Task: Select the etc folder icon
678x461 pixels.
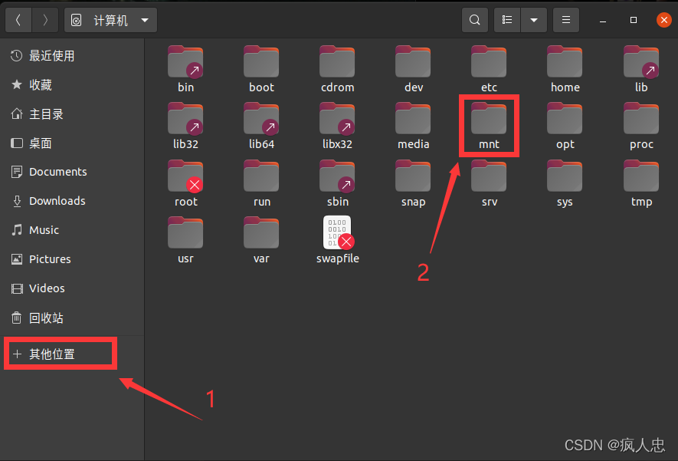Action: pyautogui.click(x=489, y=62)
